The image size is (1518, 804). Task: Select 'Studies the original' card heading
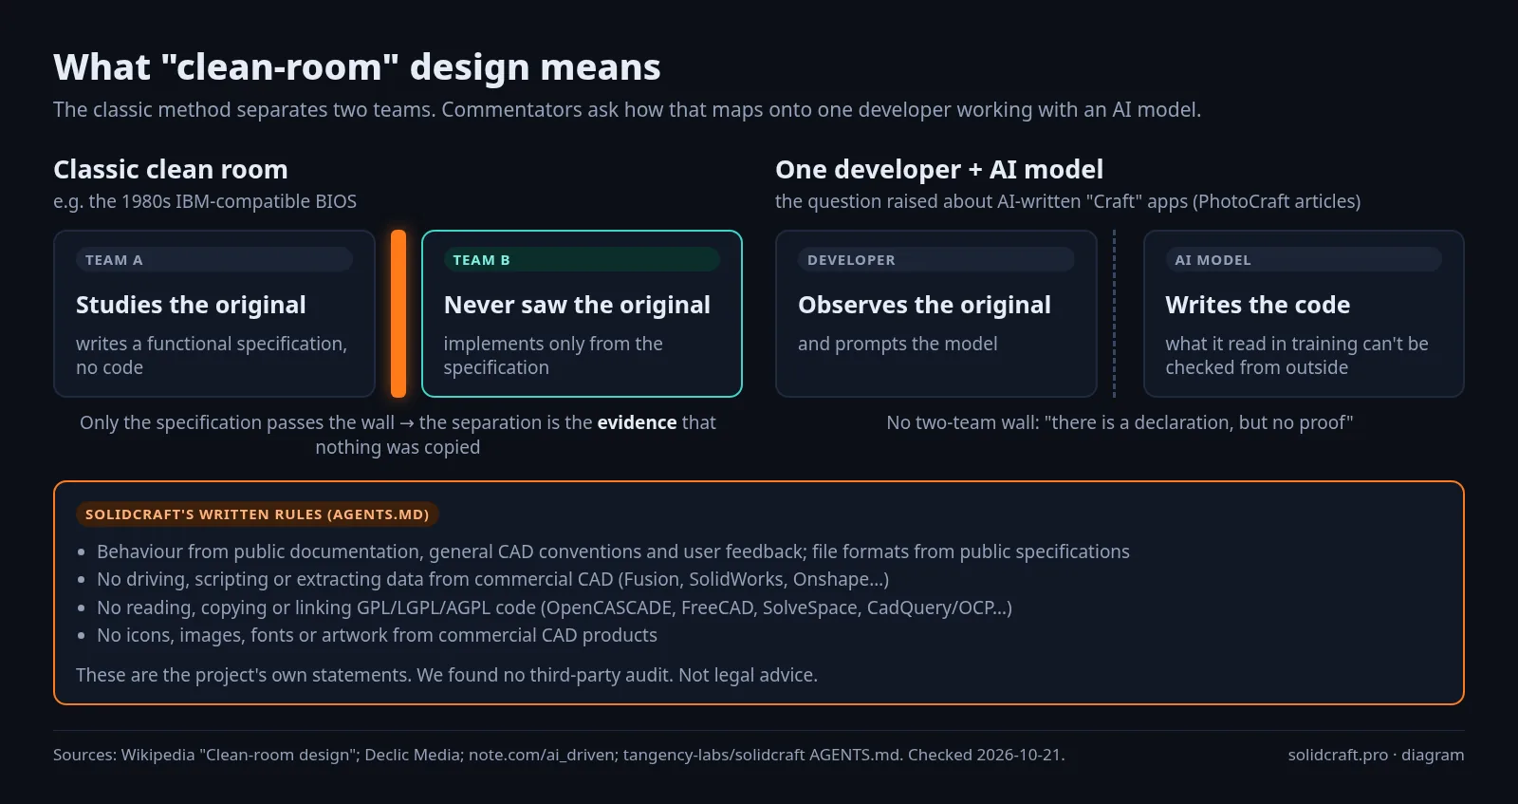click(191, 305)
